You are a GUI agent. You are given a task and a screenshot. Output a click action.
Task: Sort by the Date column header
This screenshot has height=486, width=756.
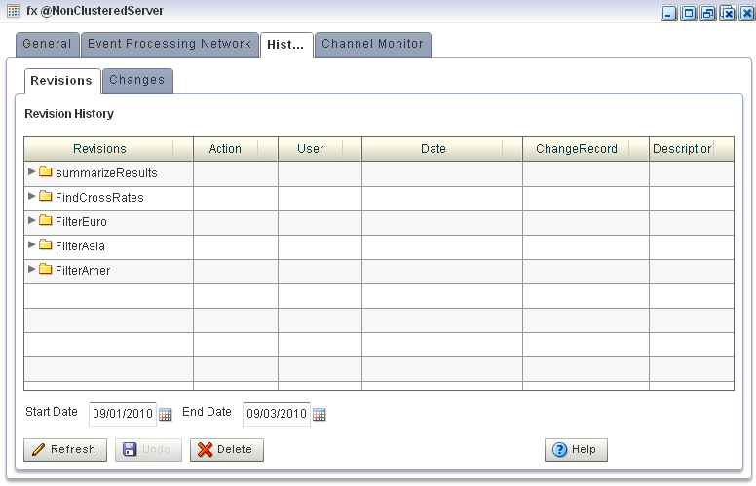[x=433, y=149]
